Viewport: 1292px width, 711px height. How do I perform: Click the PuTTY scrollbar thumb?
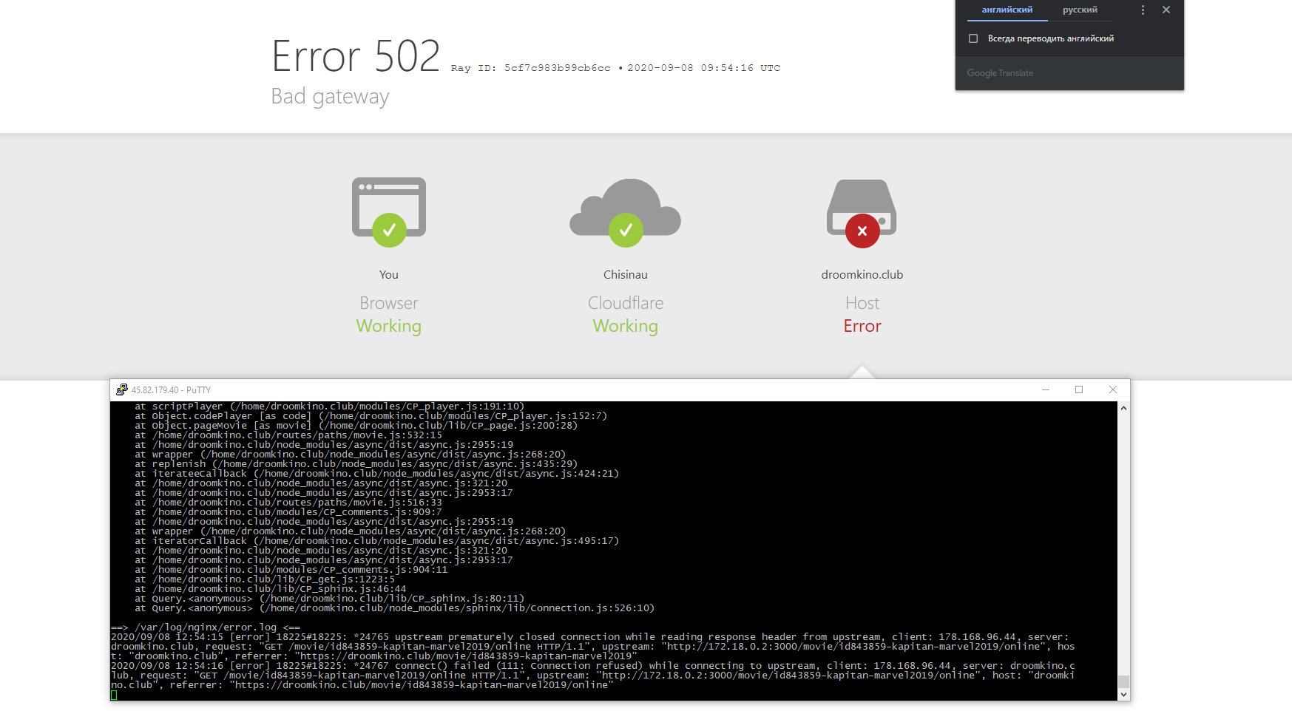coord(1123,681)
